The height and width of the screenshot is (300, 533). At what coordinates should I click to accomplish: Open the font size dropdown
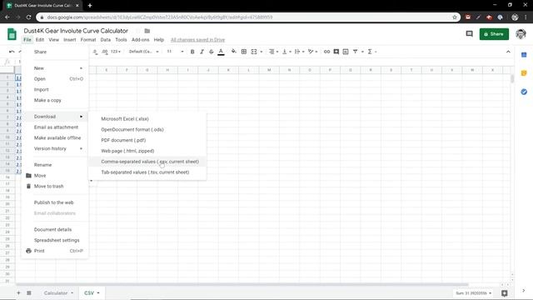tap(175, 52)
